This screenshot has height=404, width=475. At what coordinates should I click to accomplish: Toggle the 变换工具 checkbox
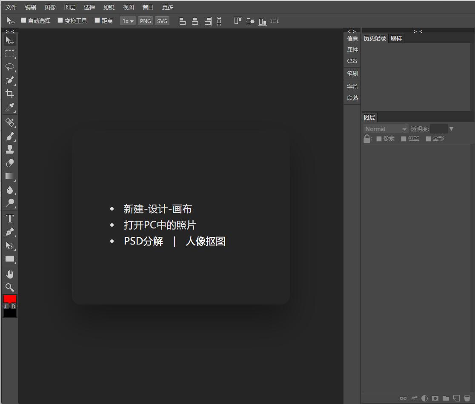tap(60, 20)
